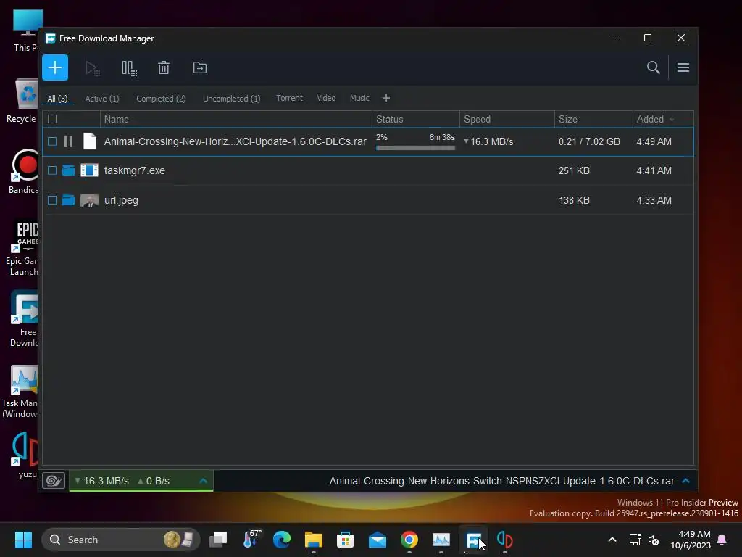Open the Uncompleted (1) tab
The image size is (742, 557).
231,99
